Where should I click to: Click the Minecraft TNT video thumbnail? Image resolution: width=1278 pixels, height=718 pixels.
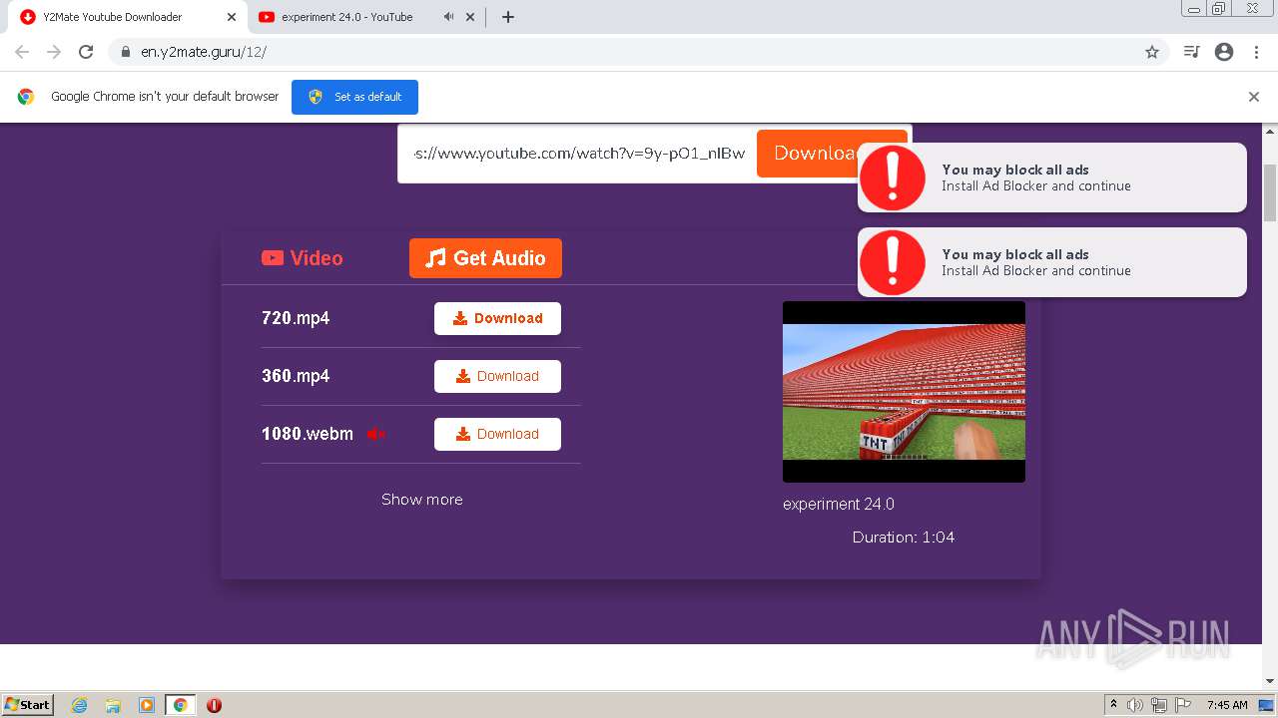904,392
